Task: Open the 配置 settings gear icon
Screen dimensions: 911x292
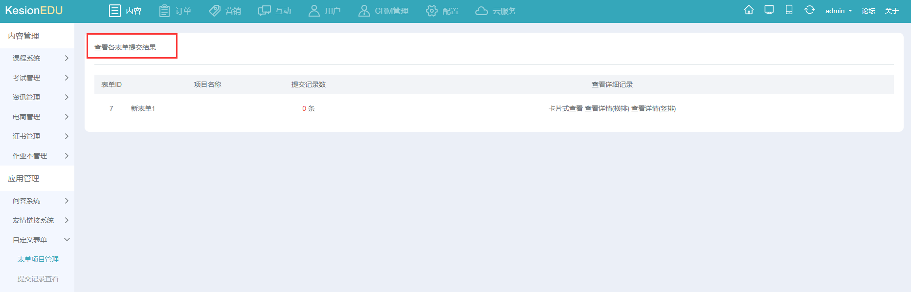Action: 431,11
